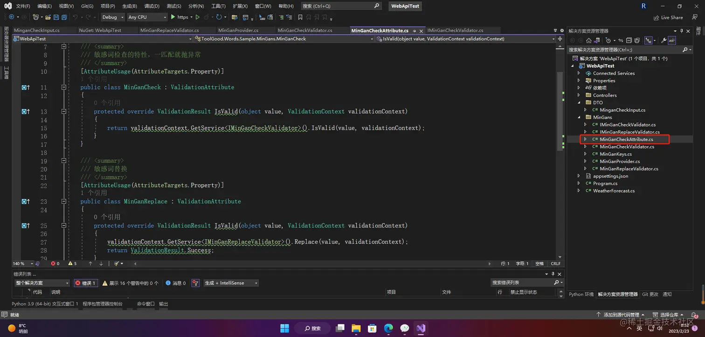Viewport: 705px width, 337px height.
Task: Collapse the MinGanReplace class at line 23
Action: click(64, 201)
